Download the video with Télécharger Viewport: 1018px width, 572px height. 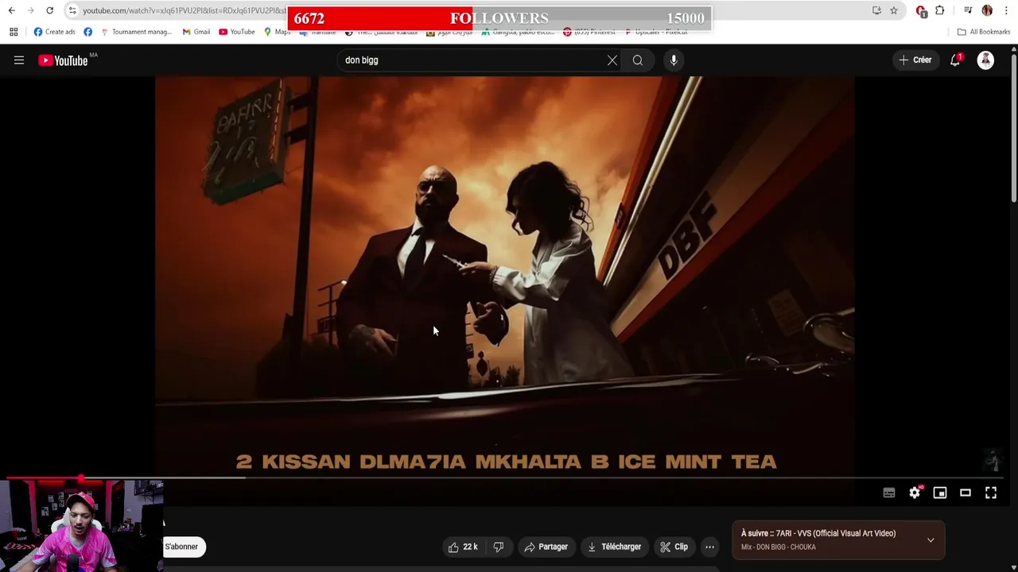(x=614, y=547)
